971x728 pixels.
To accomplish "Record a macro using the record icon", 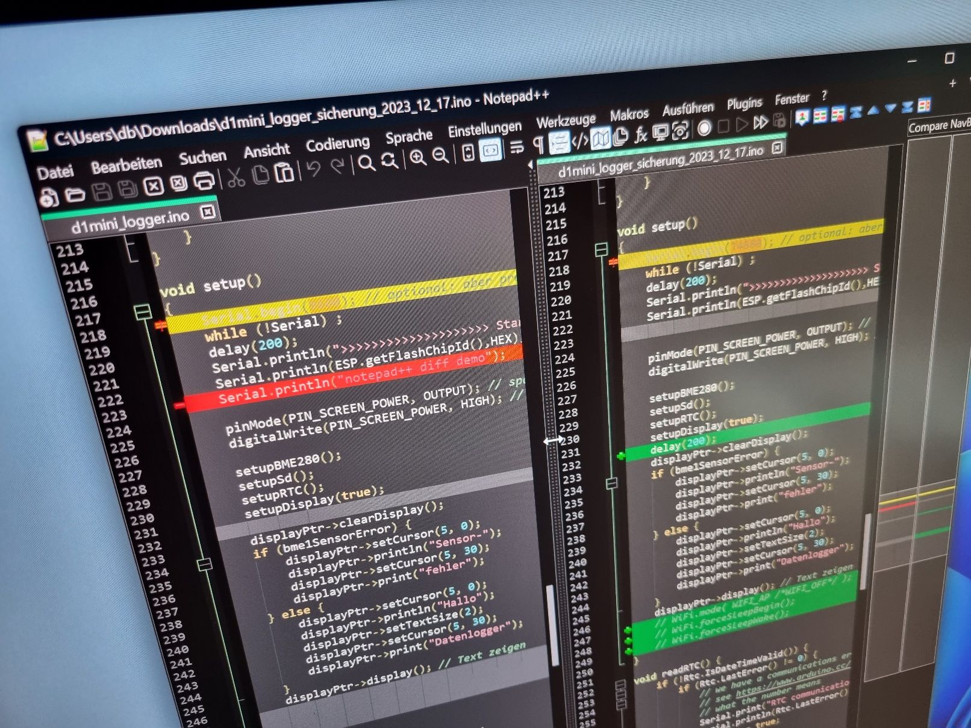I will (x=704, y=127).
